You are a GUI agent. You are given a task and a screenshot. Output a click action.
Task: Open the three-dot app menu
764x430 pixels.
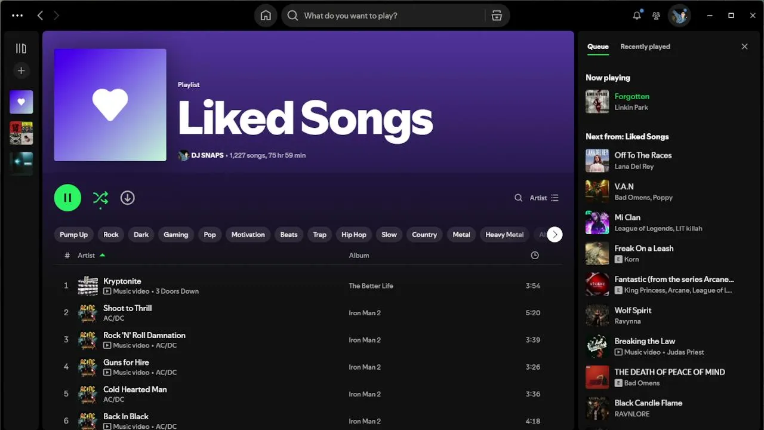pyautogui.click(x=17, y=16)
